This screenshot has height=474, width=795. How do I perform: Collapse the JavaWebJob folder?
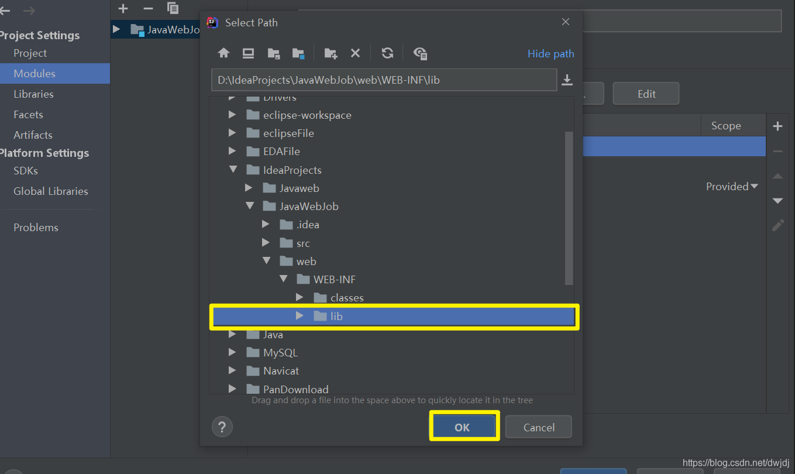[249, 206]
